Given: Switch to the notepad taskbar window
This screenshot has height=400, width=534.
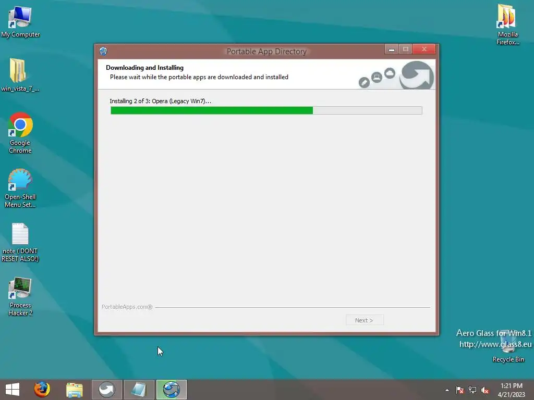Looking at the screenshot, I should tap(139, 390).
